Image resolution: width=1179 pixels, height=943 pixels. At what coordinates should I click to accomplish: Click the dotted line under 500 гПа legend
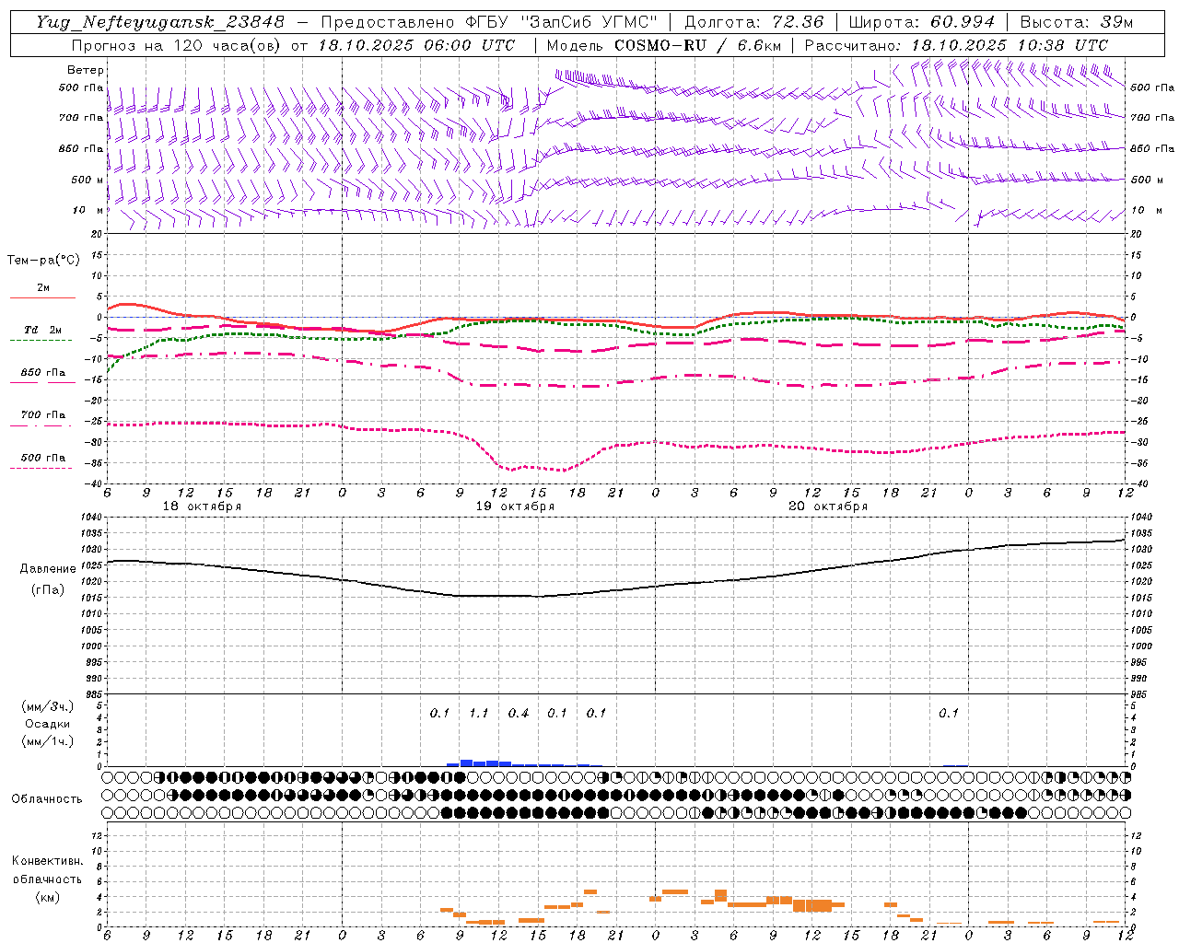pyautogui.click(x=41, y=468)
